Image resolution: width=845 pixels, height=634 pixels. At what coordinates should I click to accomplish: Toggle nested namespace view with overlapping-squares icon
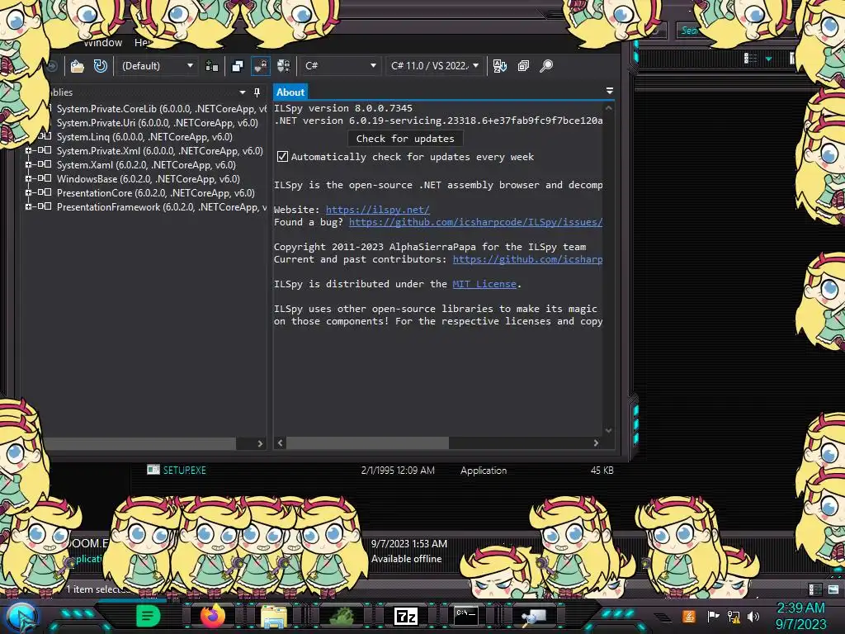click(x=237, y=66)
